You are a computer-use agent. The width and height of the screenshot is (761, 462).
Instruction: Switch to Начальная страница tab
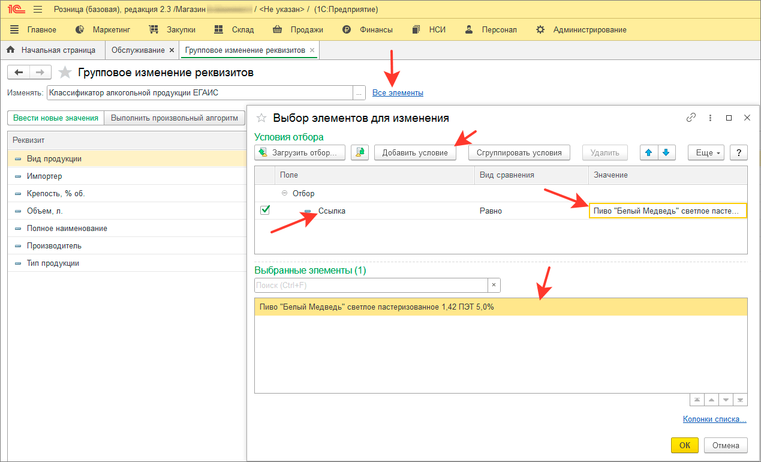(x=52, y=50)
